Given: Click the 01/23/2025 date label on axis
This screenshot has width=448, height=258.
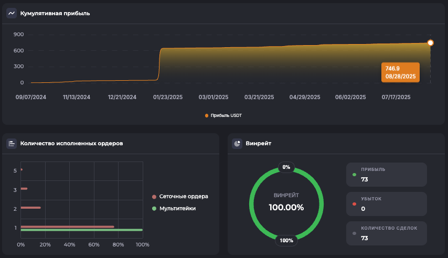Looking at the screenshot, I should [x=168, y=97].
